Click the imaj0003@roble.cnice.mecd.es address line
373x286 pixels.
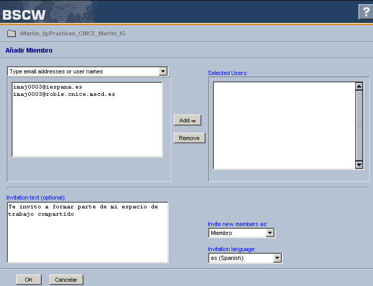pyautogui.click(x=64, y=94)
